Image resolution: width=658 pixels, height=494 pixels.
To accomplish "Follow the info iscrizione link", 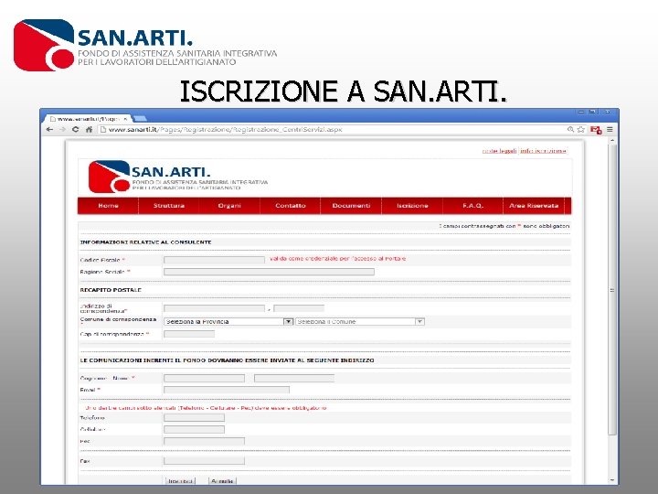I will click(x=543, y=151).
